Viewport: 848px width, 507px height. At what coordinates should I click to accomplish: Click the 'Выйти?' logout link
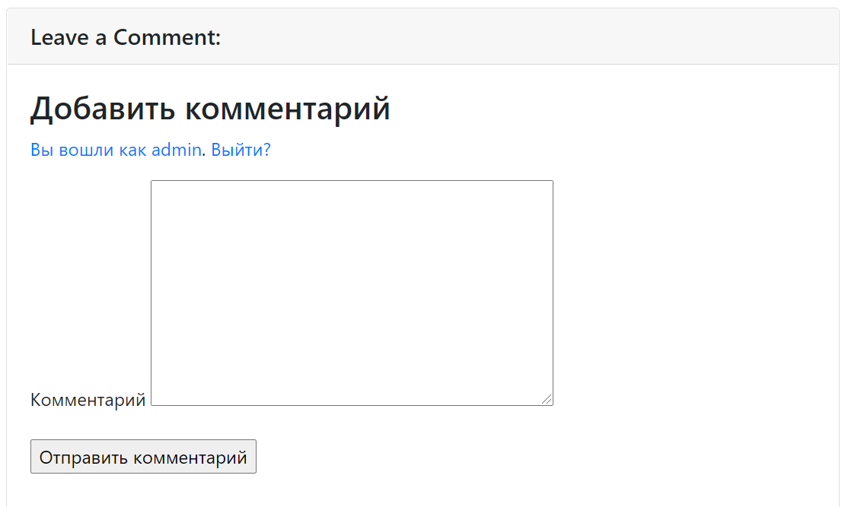241,150
